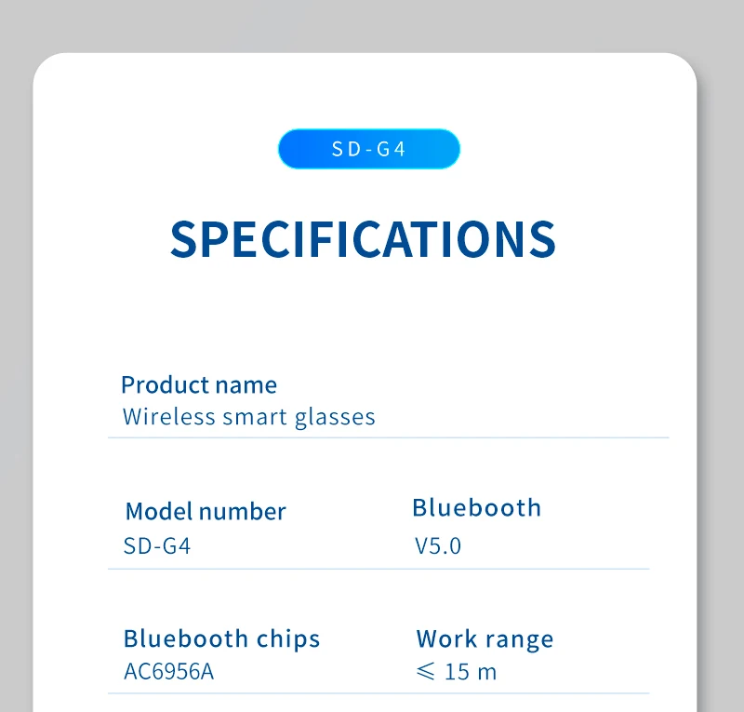Select the Bluebooth chips label
The width and height of the screenshot is (744, 712).
point(221,638)
